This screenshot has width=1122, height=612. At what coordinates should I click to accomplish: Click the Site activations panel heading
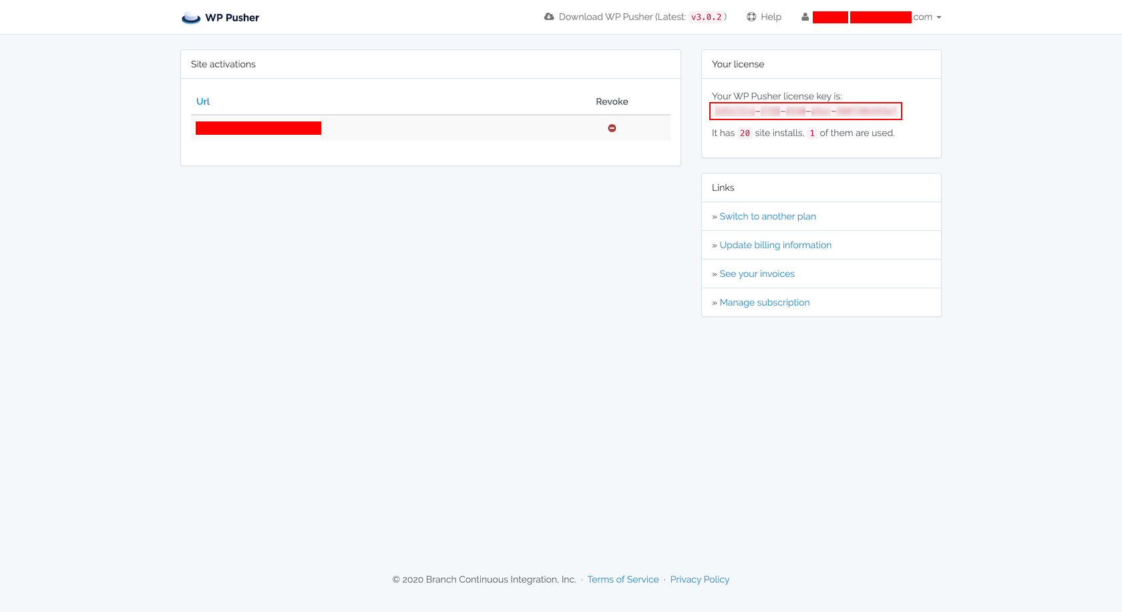pos(223,64)
